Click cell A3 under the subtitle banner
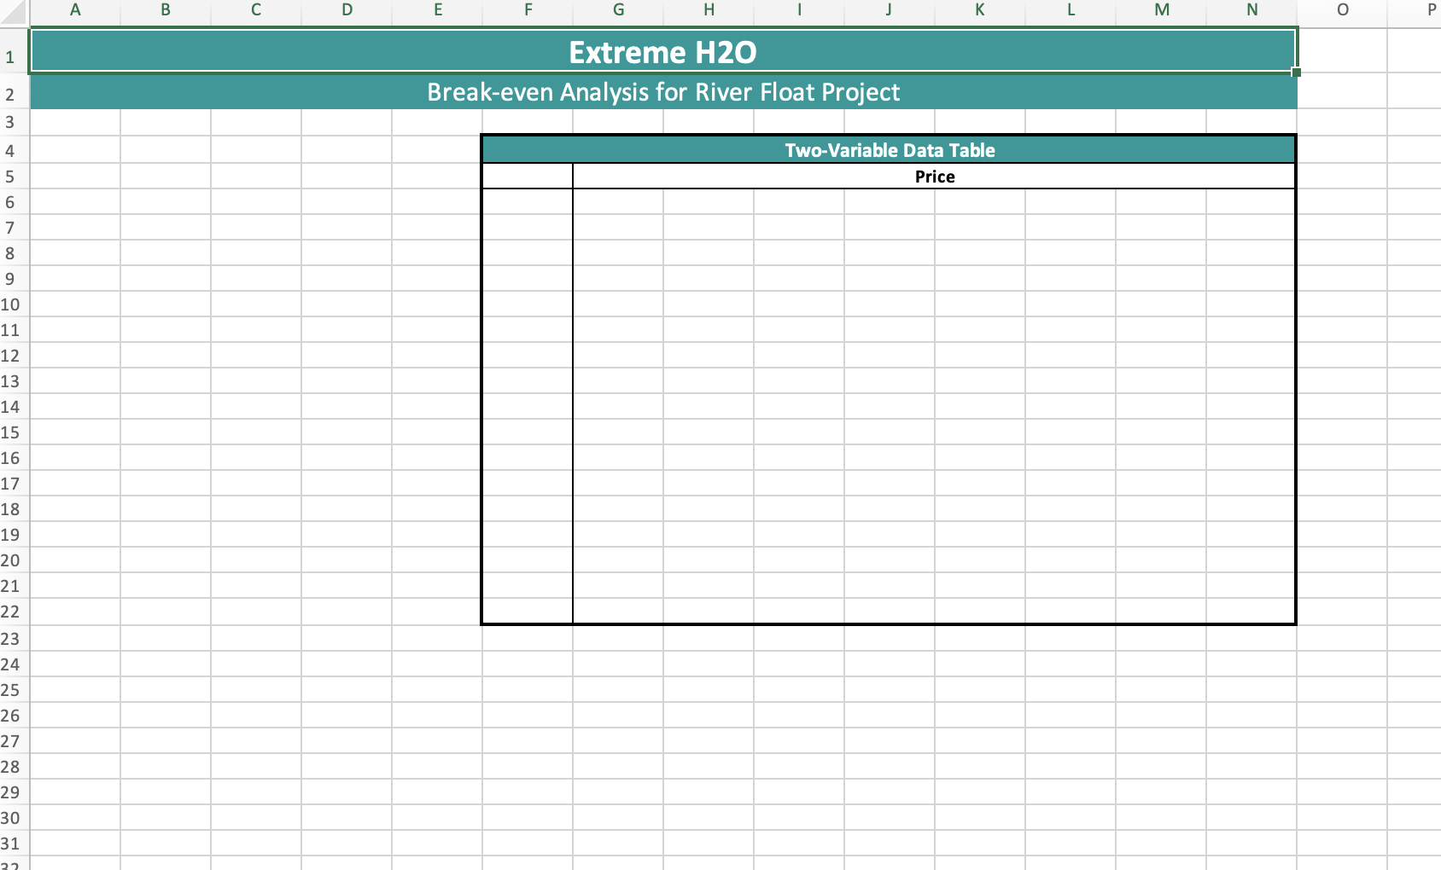Screen dimensions: 1441x870 (x=75, y=121)
